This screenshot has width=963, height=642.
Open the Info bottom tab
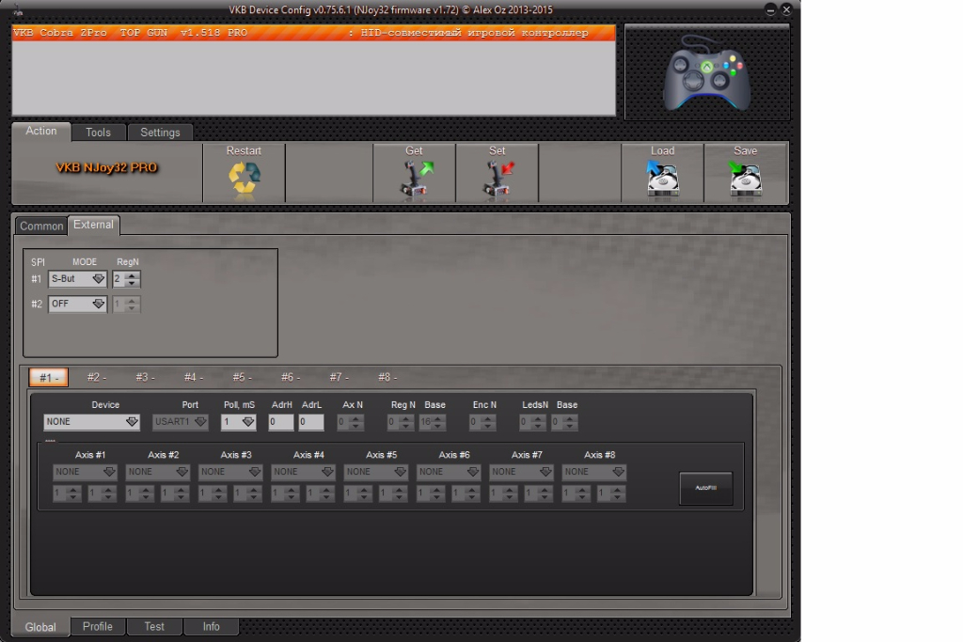(211, 627)
